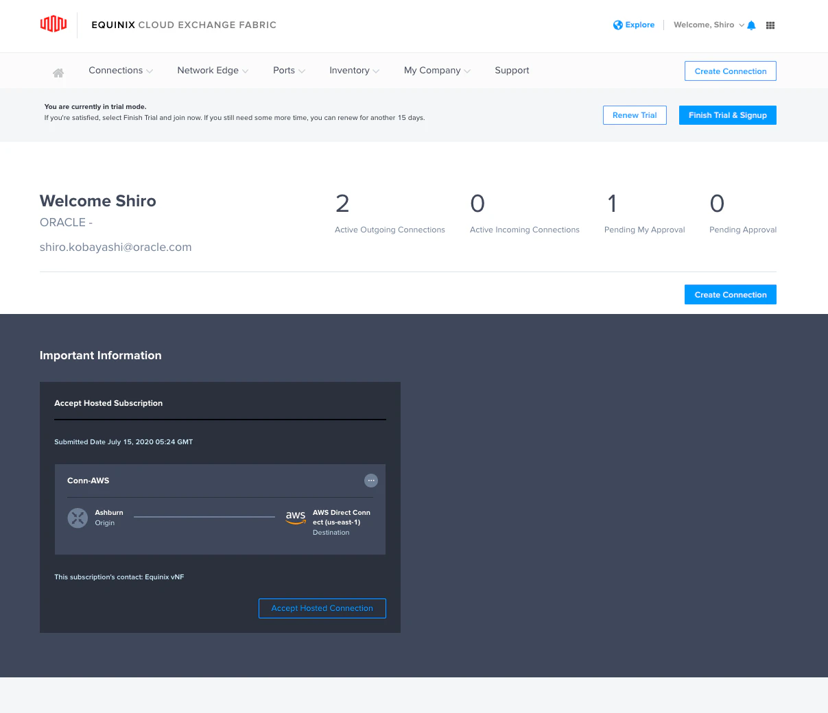Click AWS Direct Connect destination label
This screenshot has height=713, width=828.
(x=342, y=518)
